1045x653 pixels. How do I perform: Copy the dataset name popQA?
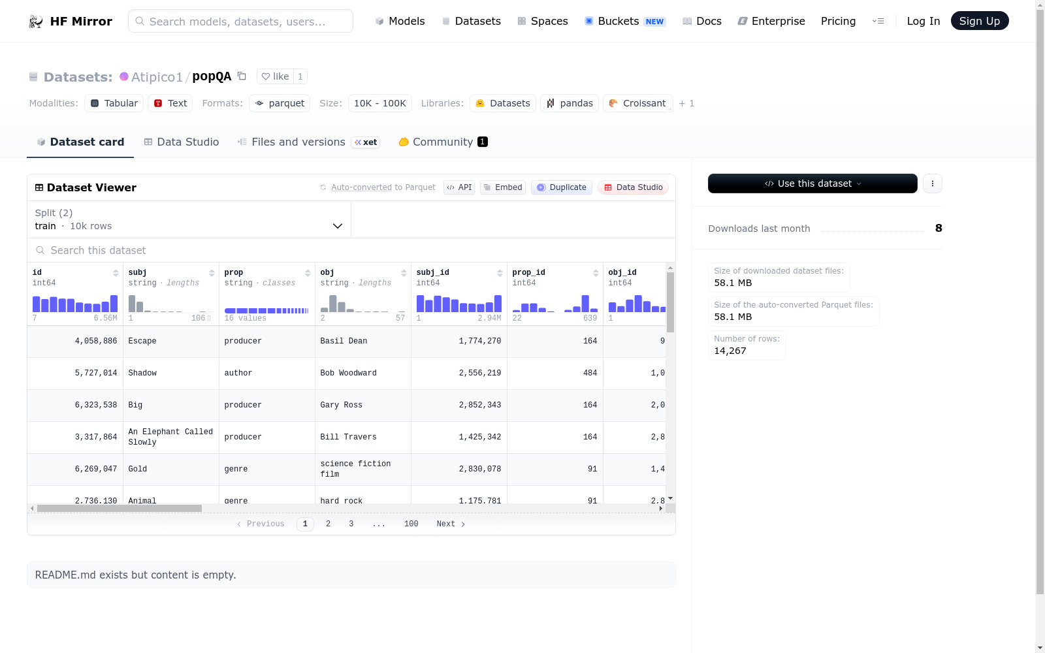click(242, 76)
